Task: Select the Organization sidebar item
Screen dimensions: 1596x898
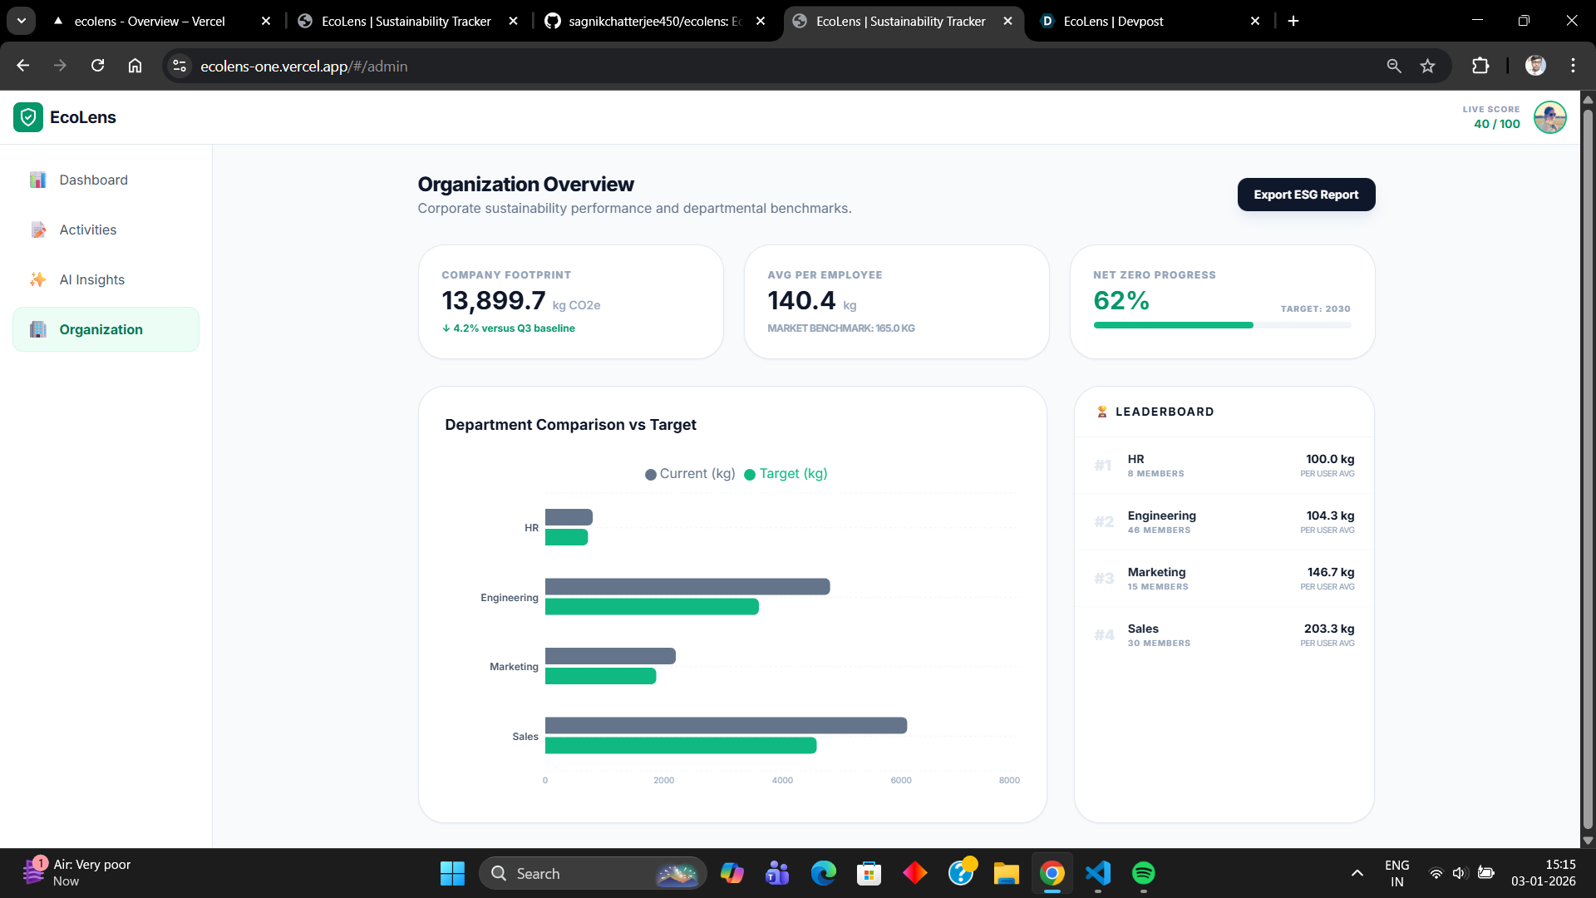Action: 101,329
